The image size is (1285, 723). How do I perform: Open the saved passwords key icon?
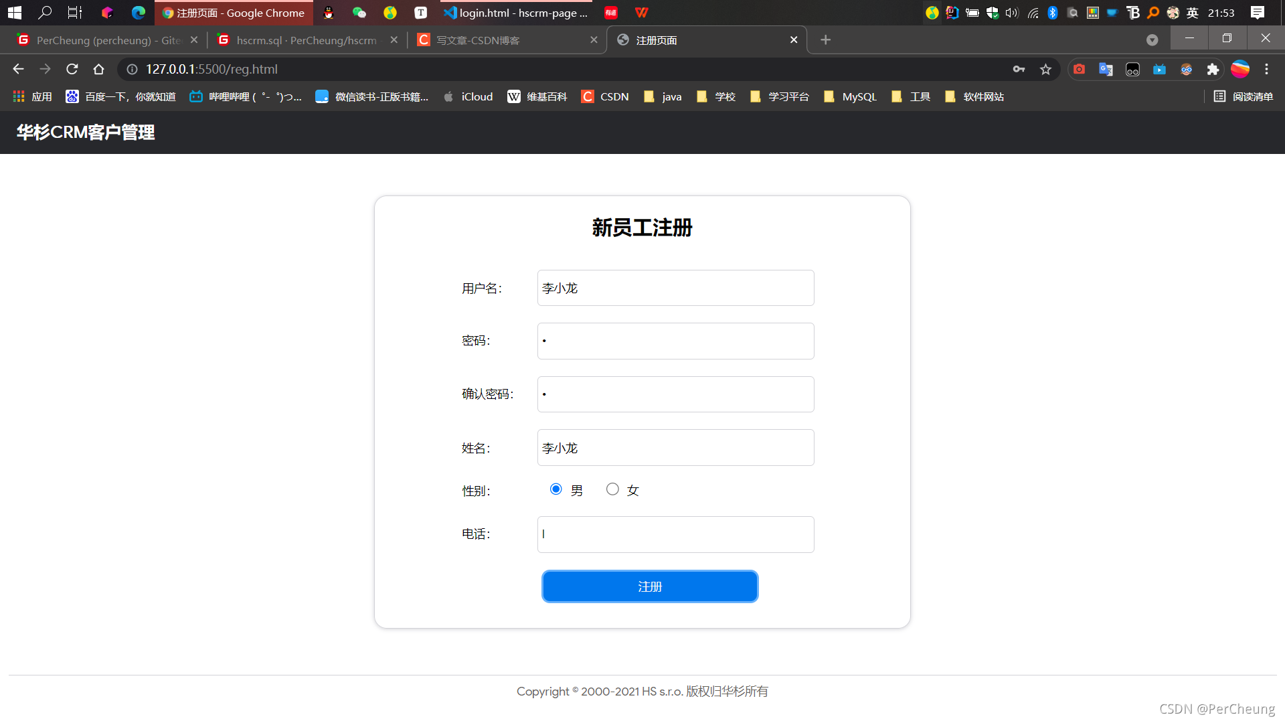pos(1019,69)
